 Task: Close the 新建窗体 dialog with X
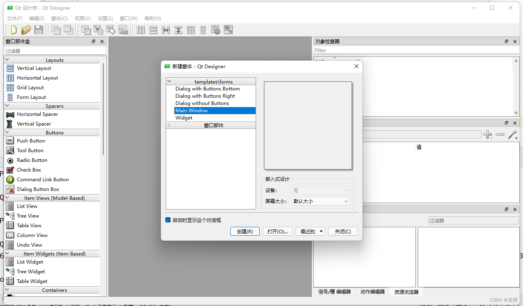pos(356,66)
